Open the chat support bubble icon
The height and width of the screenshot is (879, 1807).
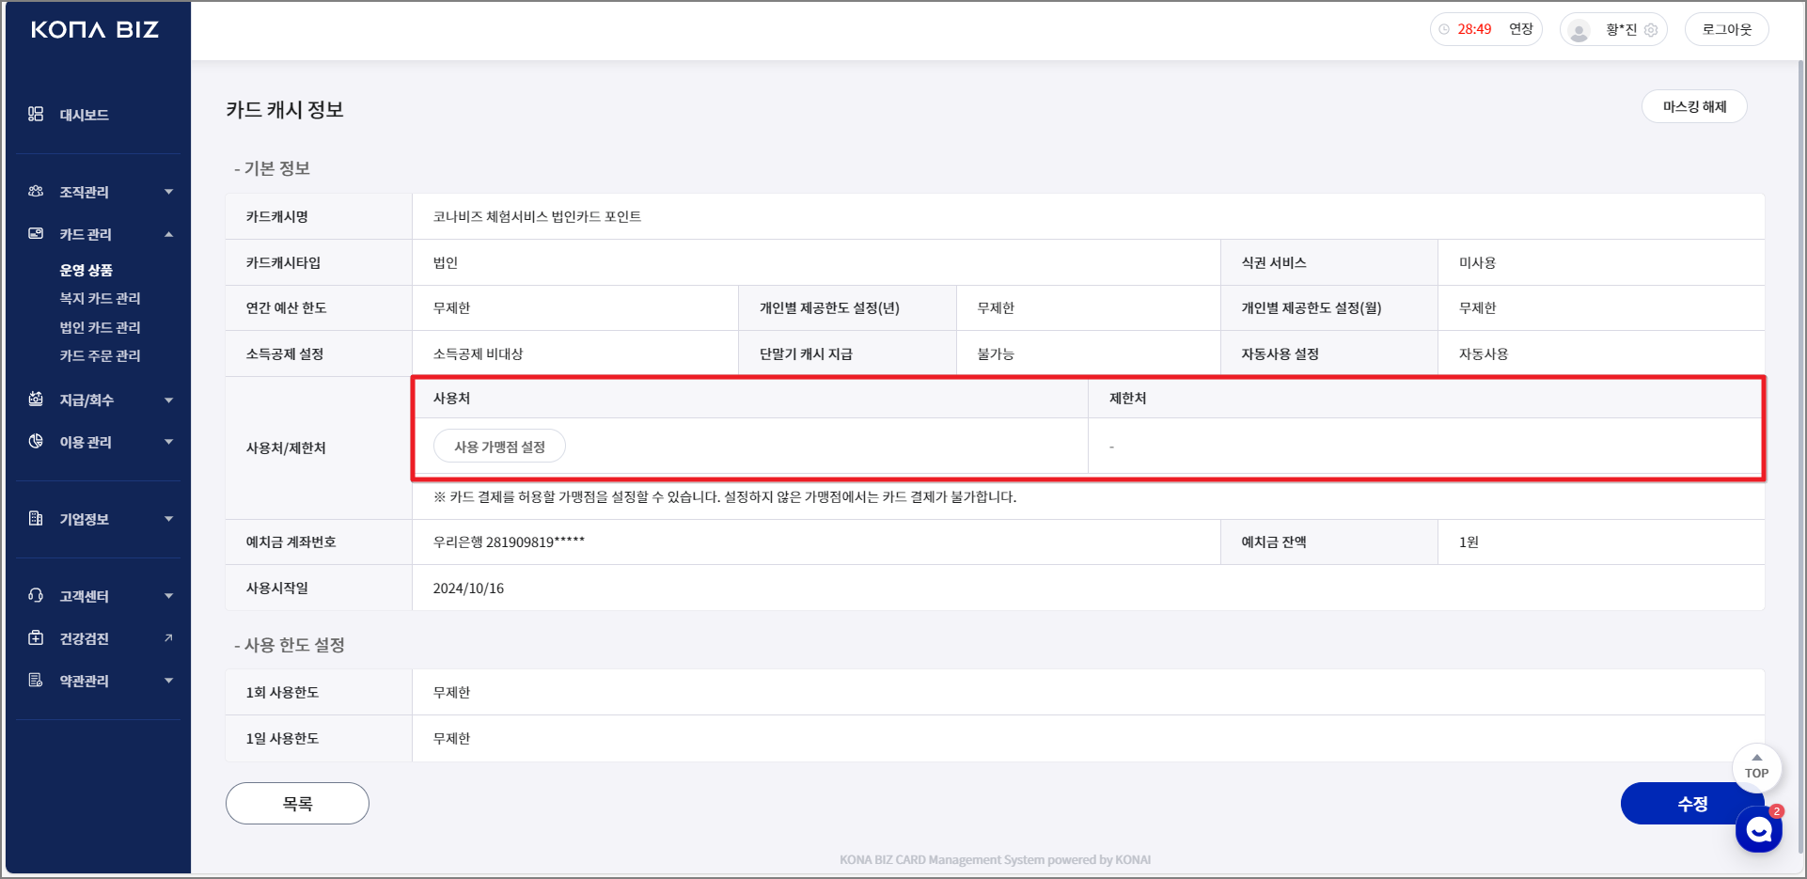point(1758,830)
